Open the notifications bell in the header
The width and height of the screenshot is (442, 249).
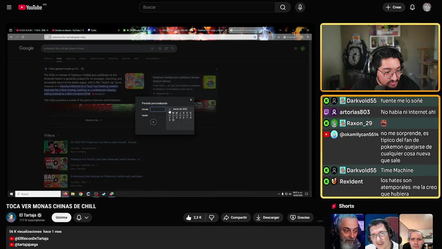(412, 7)
